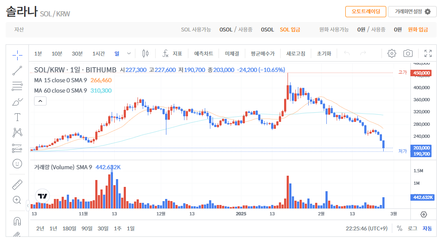Toggle 자동 auto scale
Screen dimensions: 441x239
427,228
